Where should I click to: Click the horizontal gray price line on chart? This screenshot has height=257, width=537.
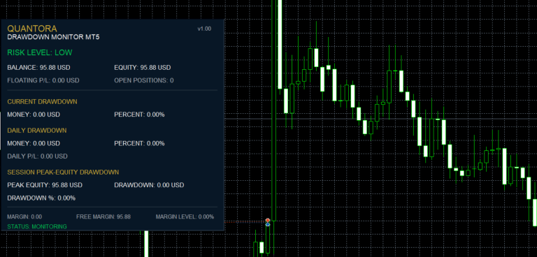(380, 119)
